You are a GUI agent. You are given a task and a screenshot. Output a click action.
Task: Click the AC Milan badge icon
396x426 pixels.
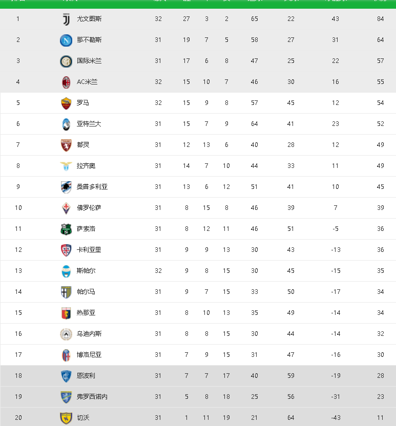coord(66,82)
